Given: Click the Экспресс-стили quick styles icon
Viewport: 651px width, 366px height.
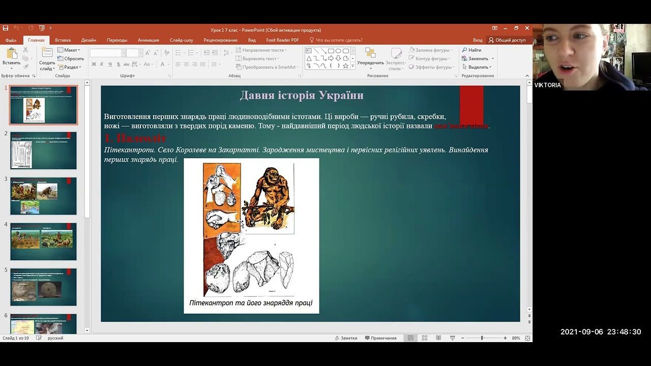Looking at the screenshot, I should click(x=396, y=53).
